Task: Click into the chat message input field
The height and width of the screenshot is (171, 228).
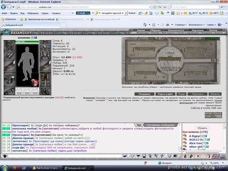Action: coord(65,156)
